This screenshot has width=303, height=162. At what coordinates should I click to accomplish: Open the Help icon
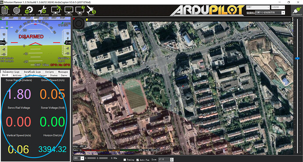(x=80, y=11)
